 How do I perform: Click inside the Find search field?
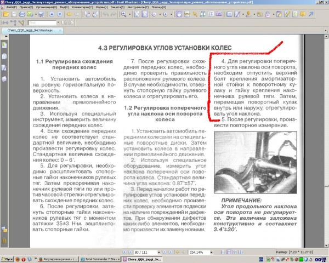pyautogui.click(x=42, y=22)
